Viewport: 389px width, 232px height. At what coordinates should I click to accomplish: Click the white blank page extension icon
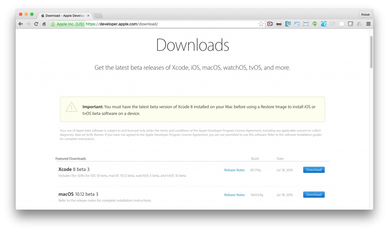pyautogui.click(x=342, y=24)
